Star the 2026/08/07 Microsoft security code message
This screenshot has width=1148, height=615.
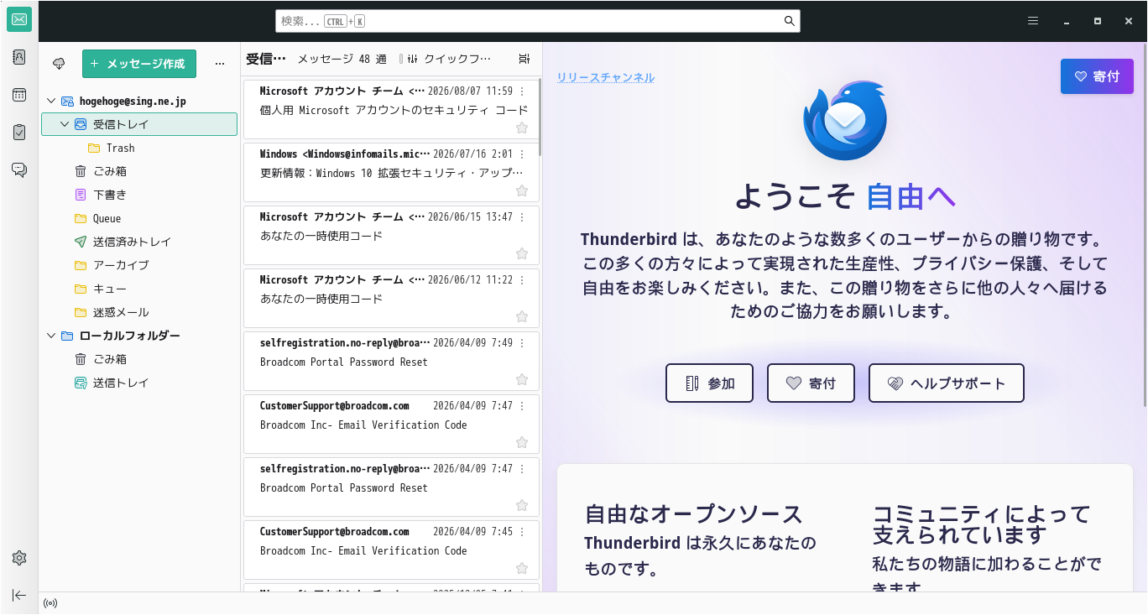click(522, 128)
